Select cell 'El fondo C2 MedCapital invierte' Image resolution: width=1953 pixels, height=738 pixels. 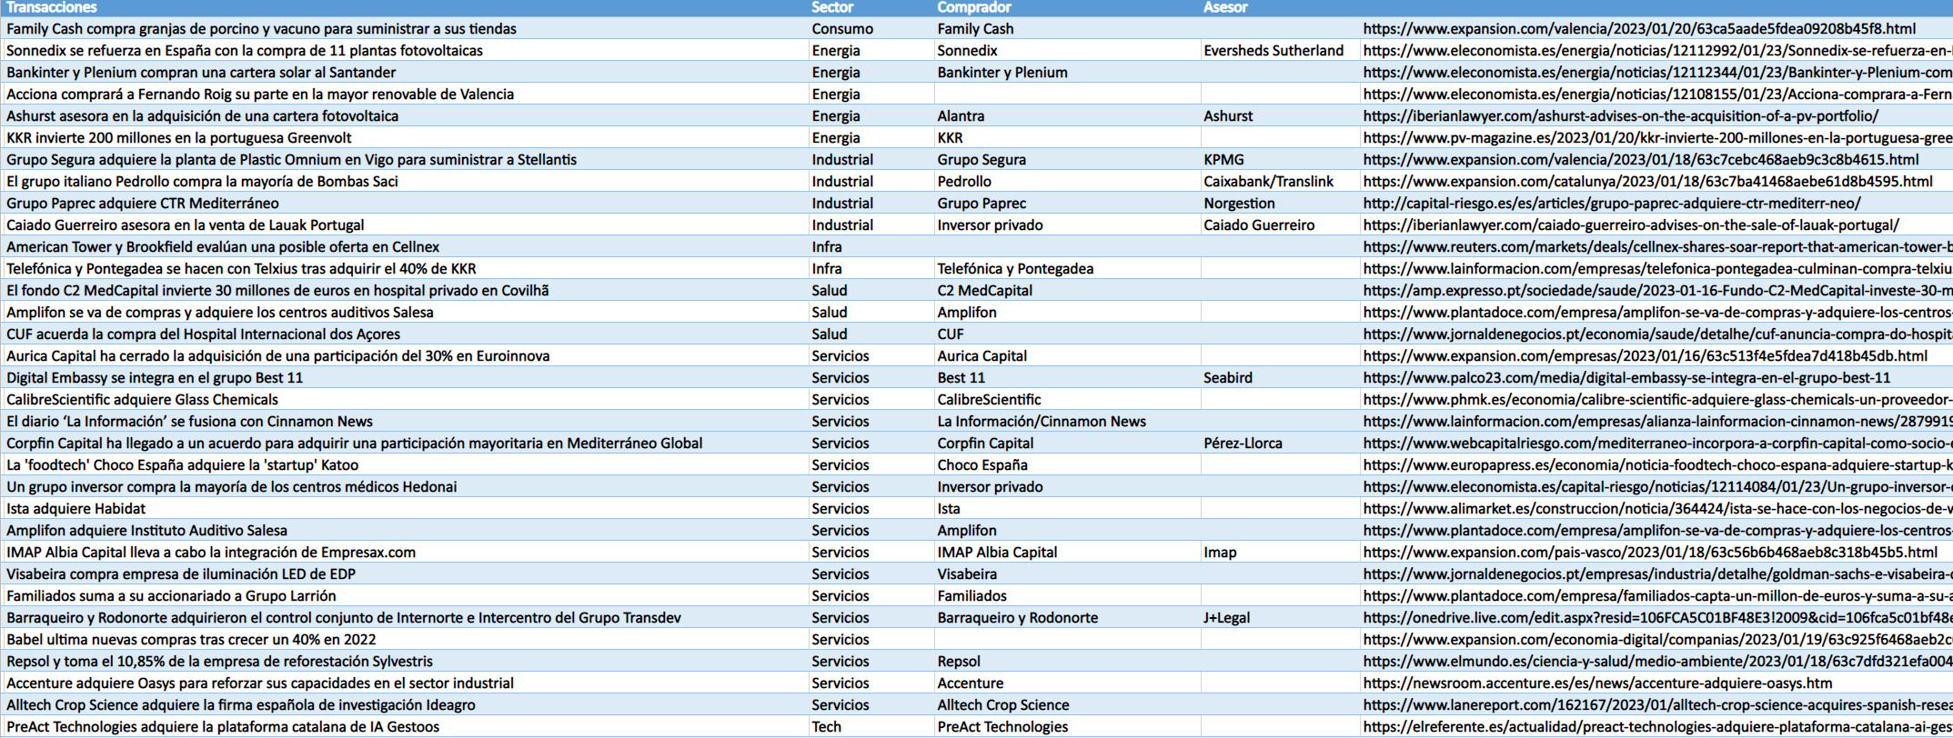(404, 291)
